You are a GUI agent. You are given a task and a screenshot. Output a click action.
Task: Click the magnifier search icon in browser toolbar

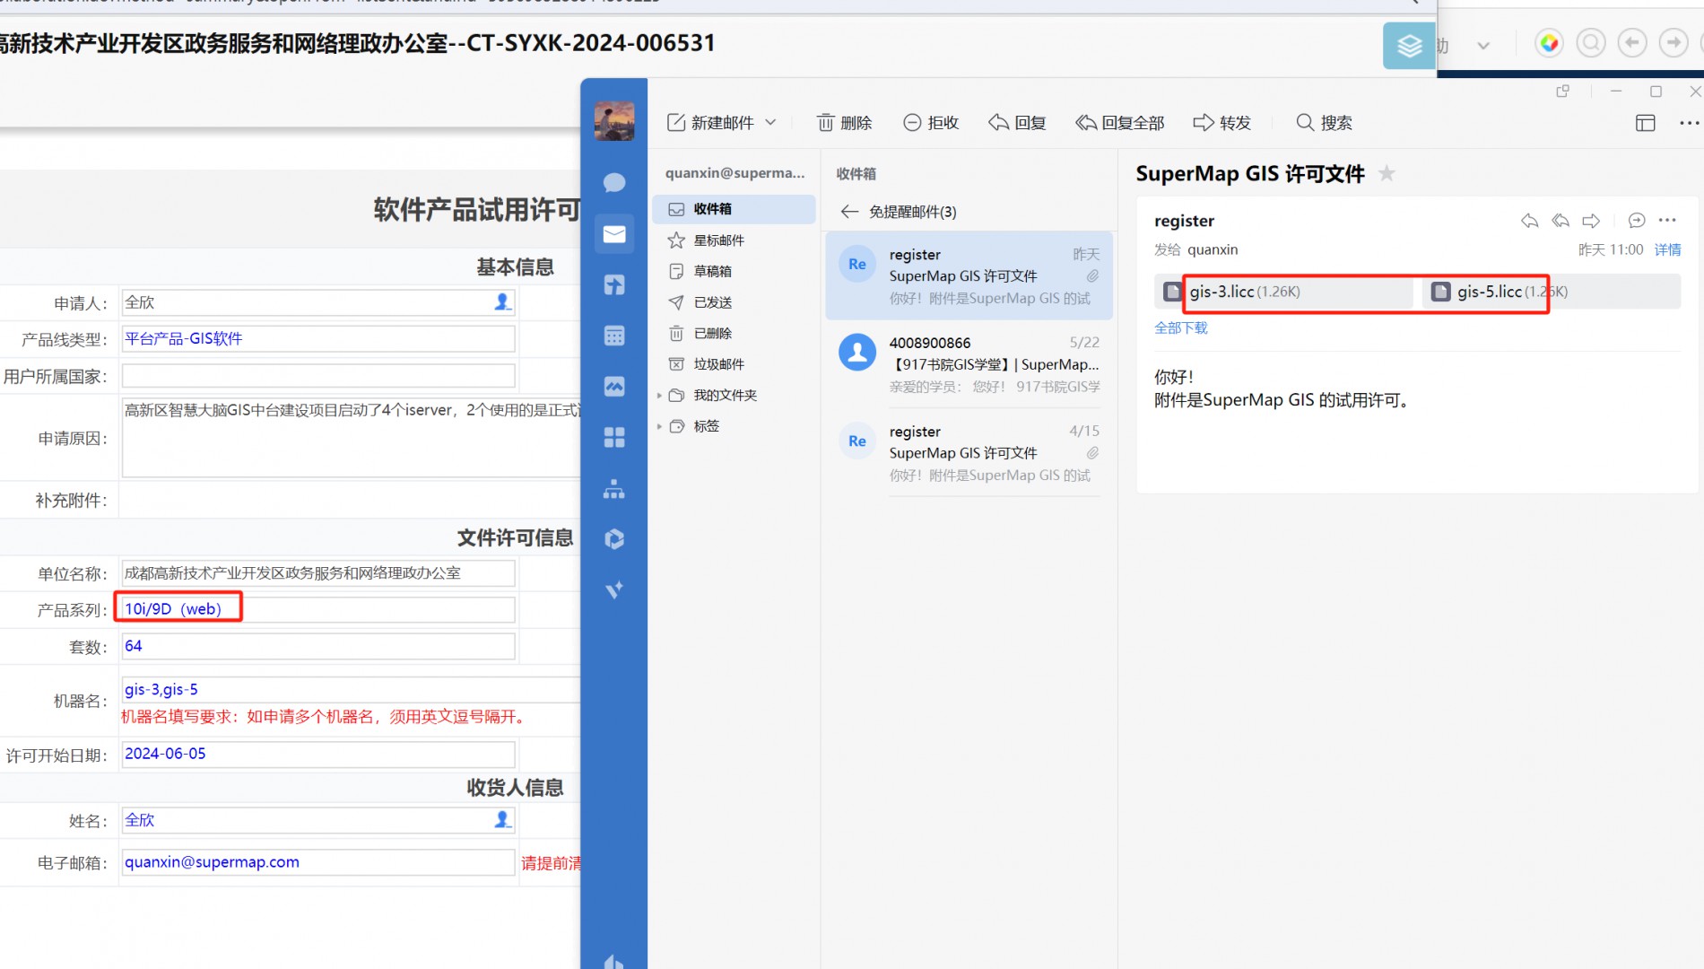click(x=1591, y=43)
